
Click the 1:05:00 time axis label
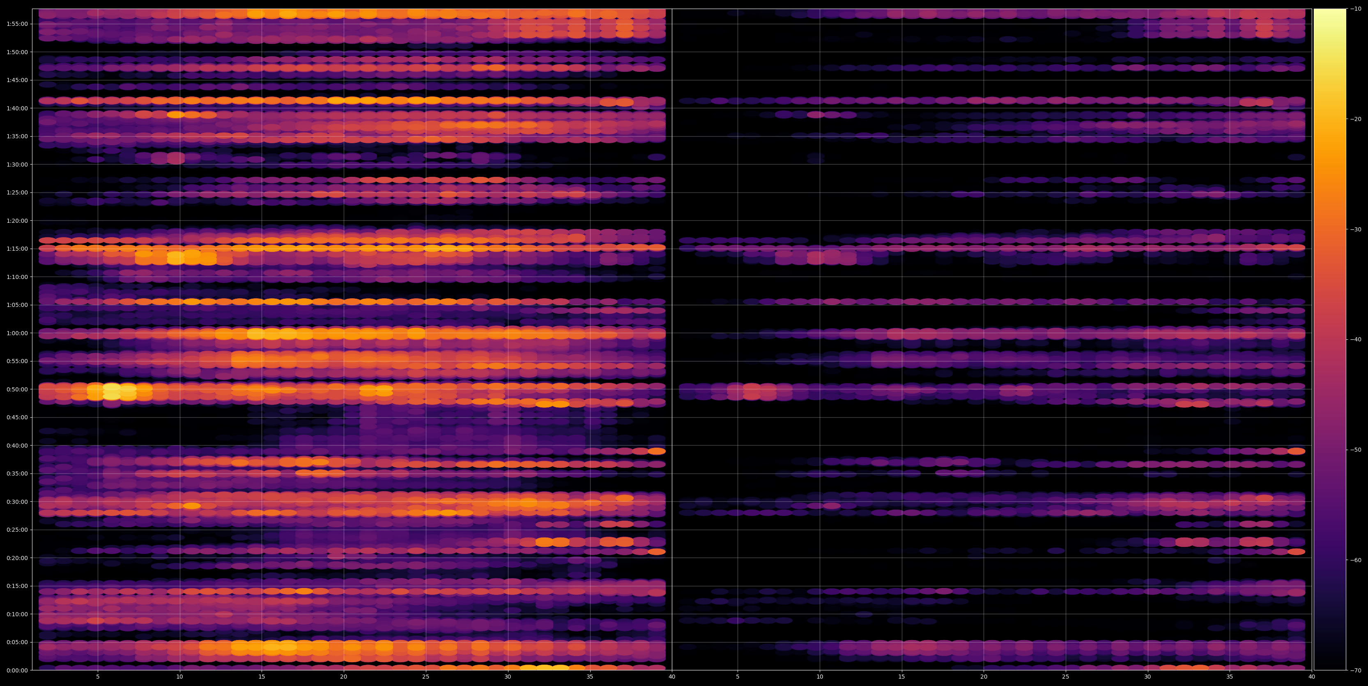point(17,304)
